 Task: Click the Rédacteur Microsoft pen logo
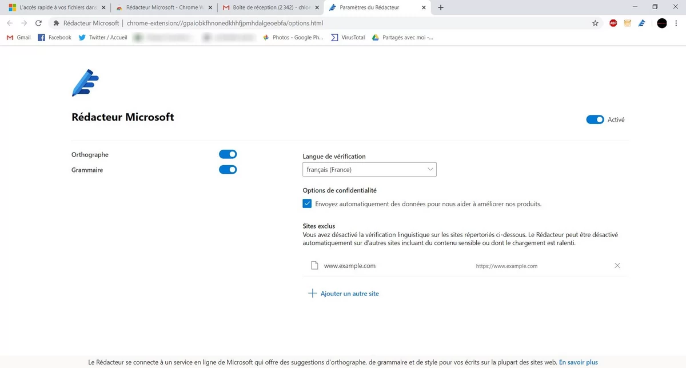point(85,83)
